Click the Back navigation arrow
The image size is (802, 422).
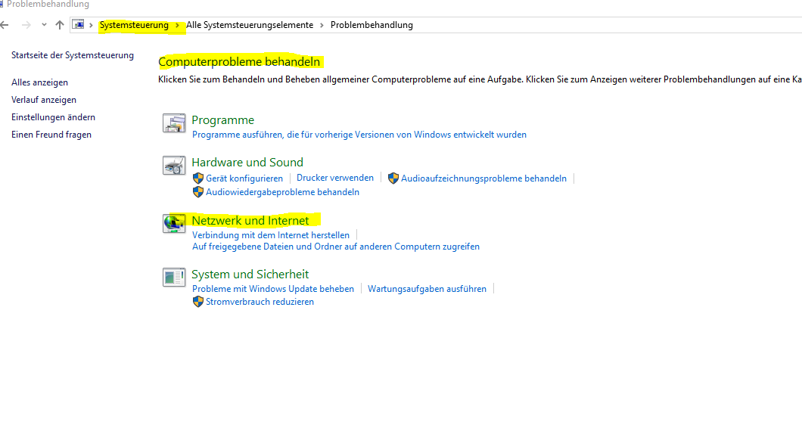click(5, 24)
